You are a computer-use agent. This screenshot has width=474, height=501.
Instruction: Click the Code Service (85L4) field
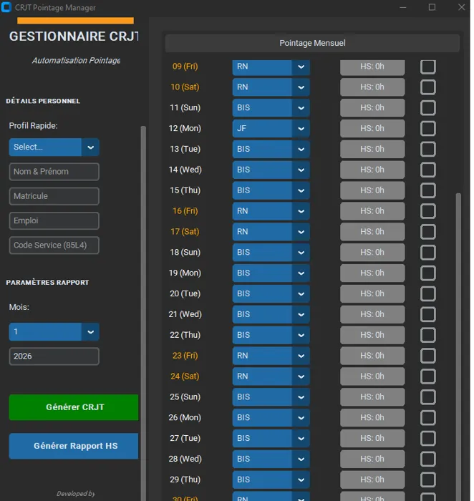coord(54,245)
